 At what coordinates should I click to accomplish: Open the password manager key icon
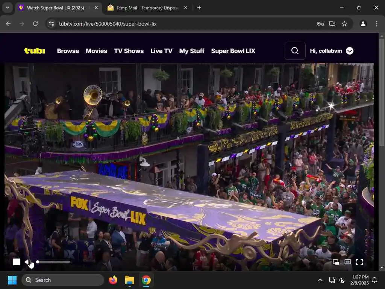pos(320,24)
